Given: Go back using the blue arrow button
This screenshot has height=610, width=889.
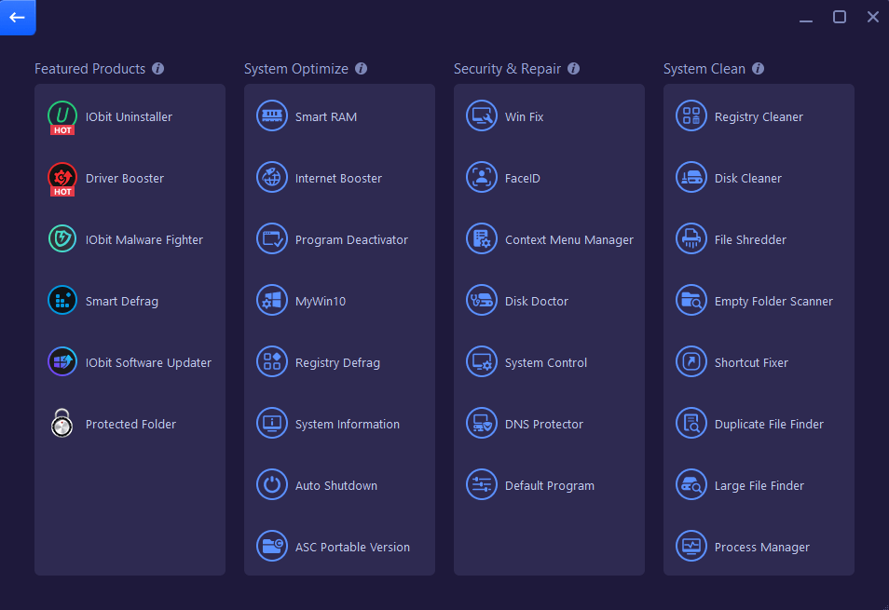Looking at the screenshot, I should point(18,18).
